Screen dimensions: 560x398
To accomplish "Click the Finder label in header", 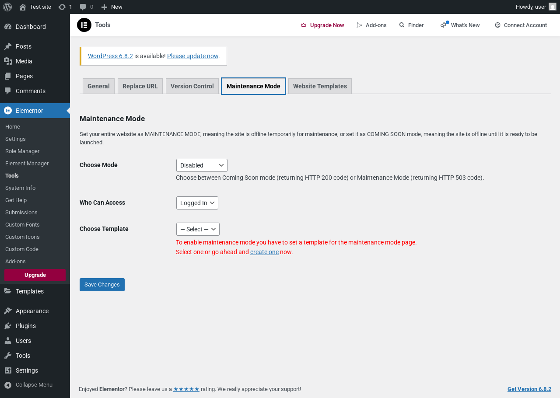I will tap(416, 25).
